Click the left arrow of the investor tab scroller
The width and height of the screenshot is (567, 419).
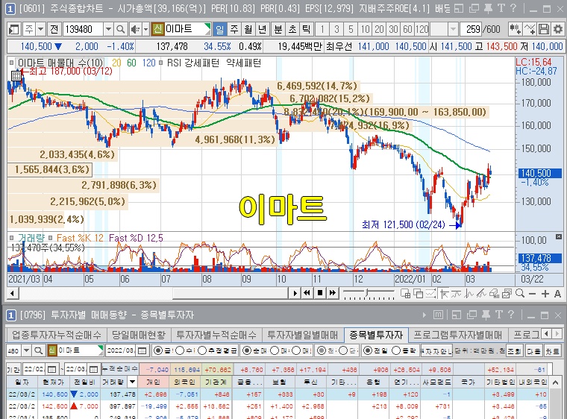[546, 334]
